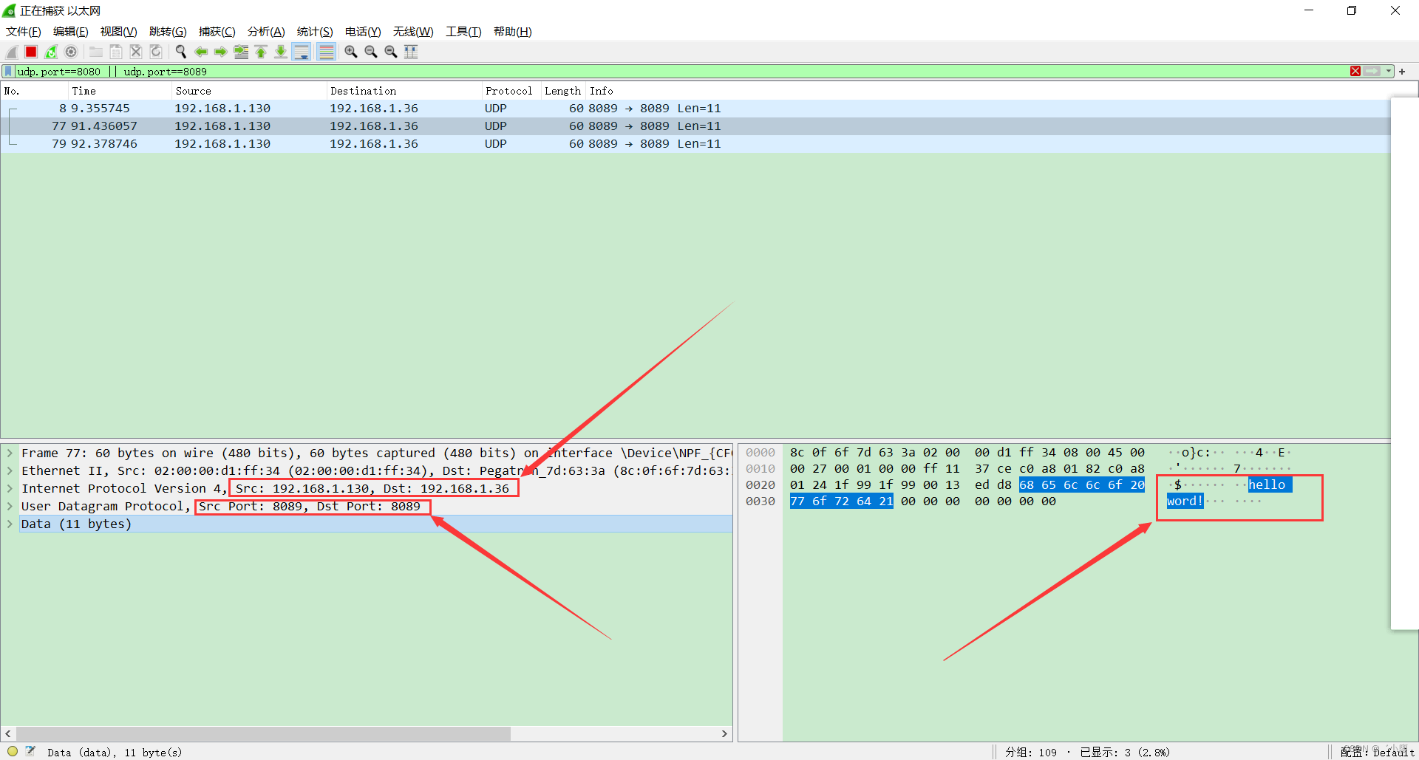
Task: Open the 无线(W) menu
Action: coord(413,32)
